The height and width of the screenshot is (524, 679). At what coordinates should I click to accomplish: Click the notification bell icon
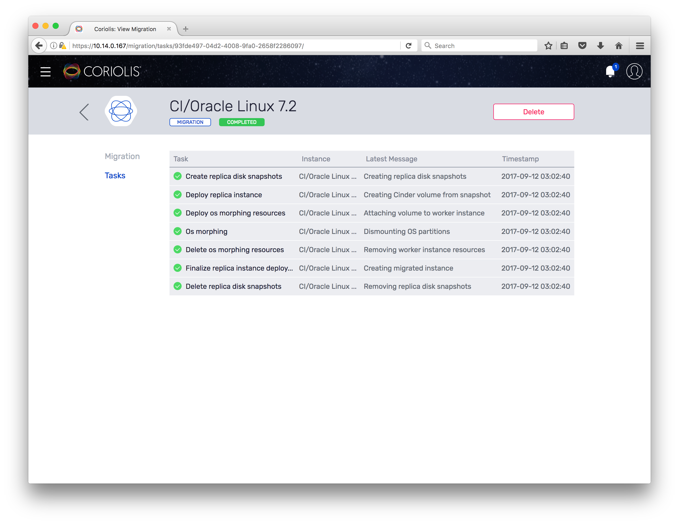(x=610, y=72)
